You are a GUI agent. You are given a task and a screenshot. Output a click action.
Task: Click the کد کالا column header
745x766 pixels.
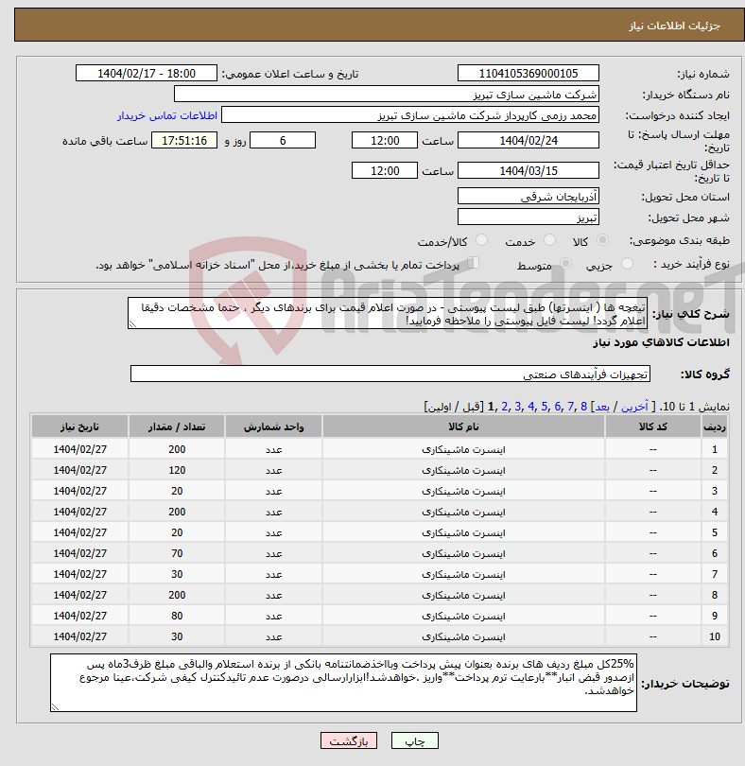click(x=653, y=427)
